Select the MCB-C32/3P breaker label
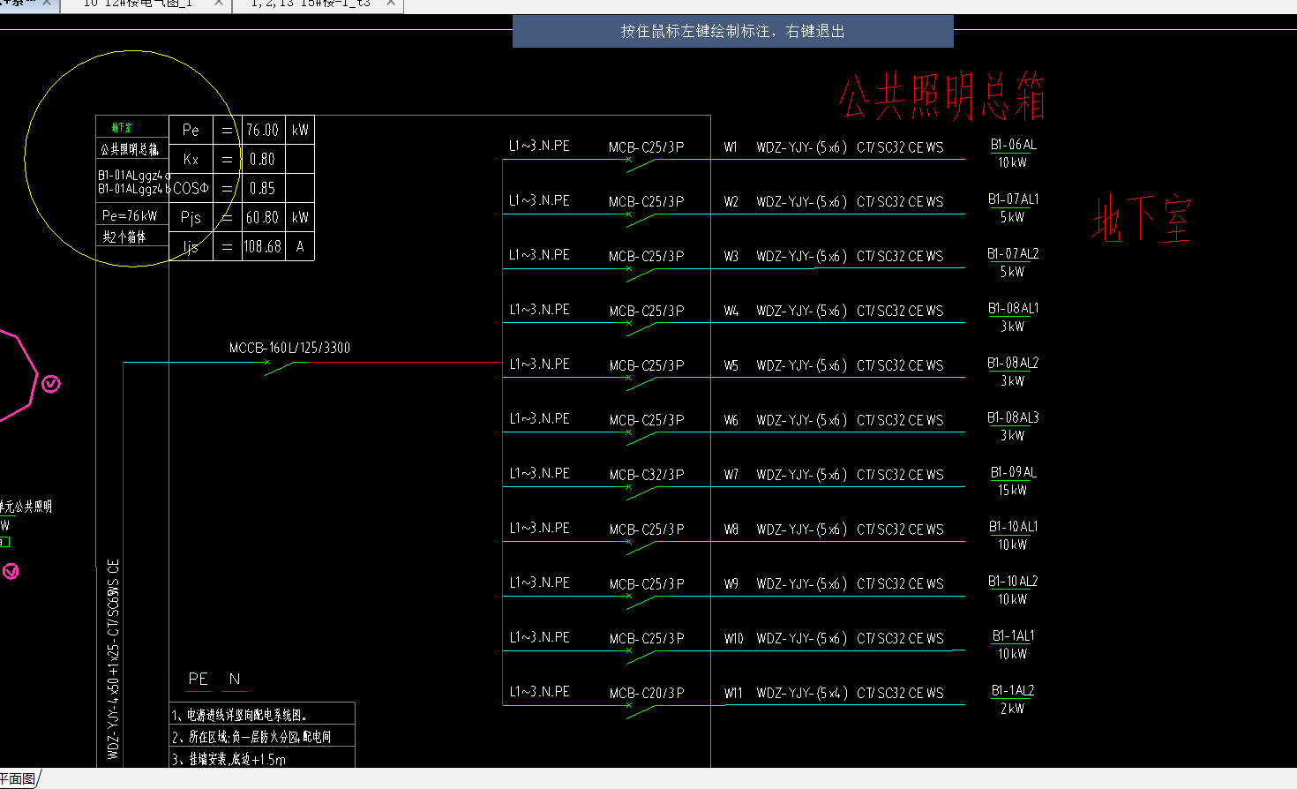Screen dimensions: 1297x789 point(647,475)
